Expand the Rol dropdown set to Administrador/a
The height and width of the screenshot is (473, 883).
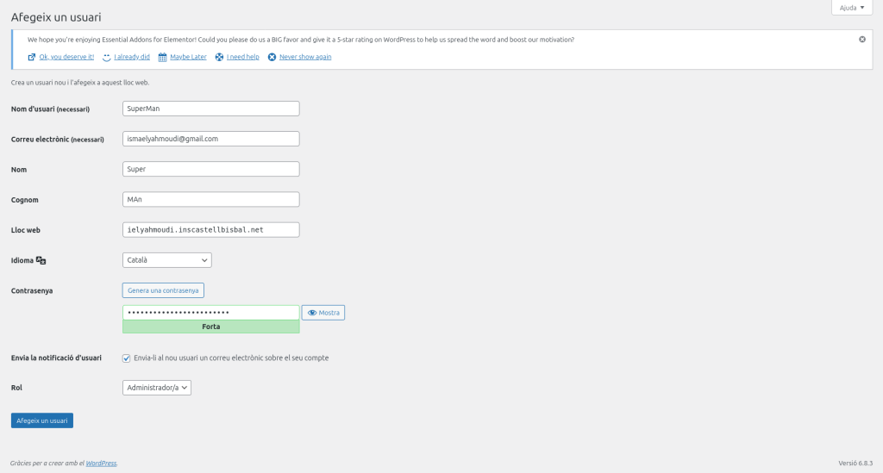pos(157,389)
